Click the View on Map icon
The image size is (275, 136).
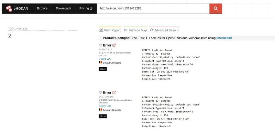coord(126,30)
